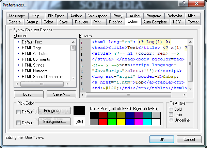Click Preview pane scroll-left arrow

pyautogui.click(x=82, y=95)
